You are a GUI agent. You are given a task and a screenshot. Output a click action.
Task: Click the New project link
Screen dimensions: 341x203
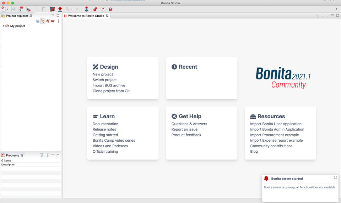103,74
